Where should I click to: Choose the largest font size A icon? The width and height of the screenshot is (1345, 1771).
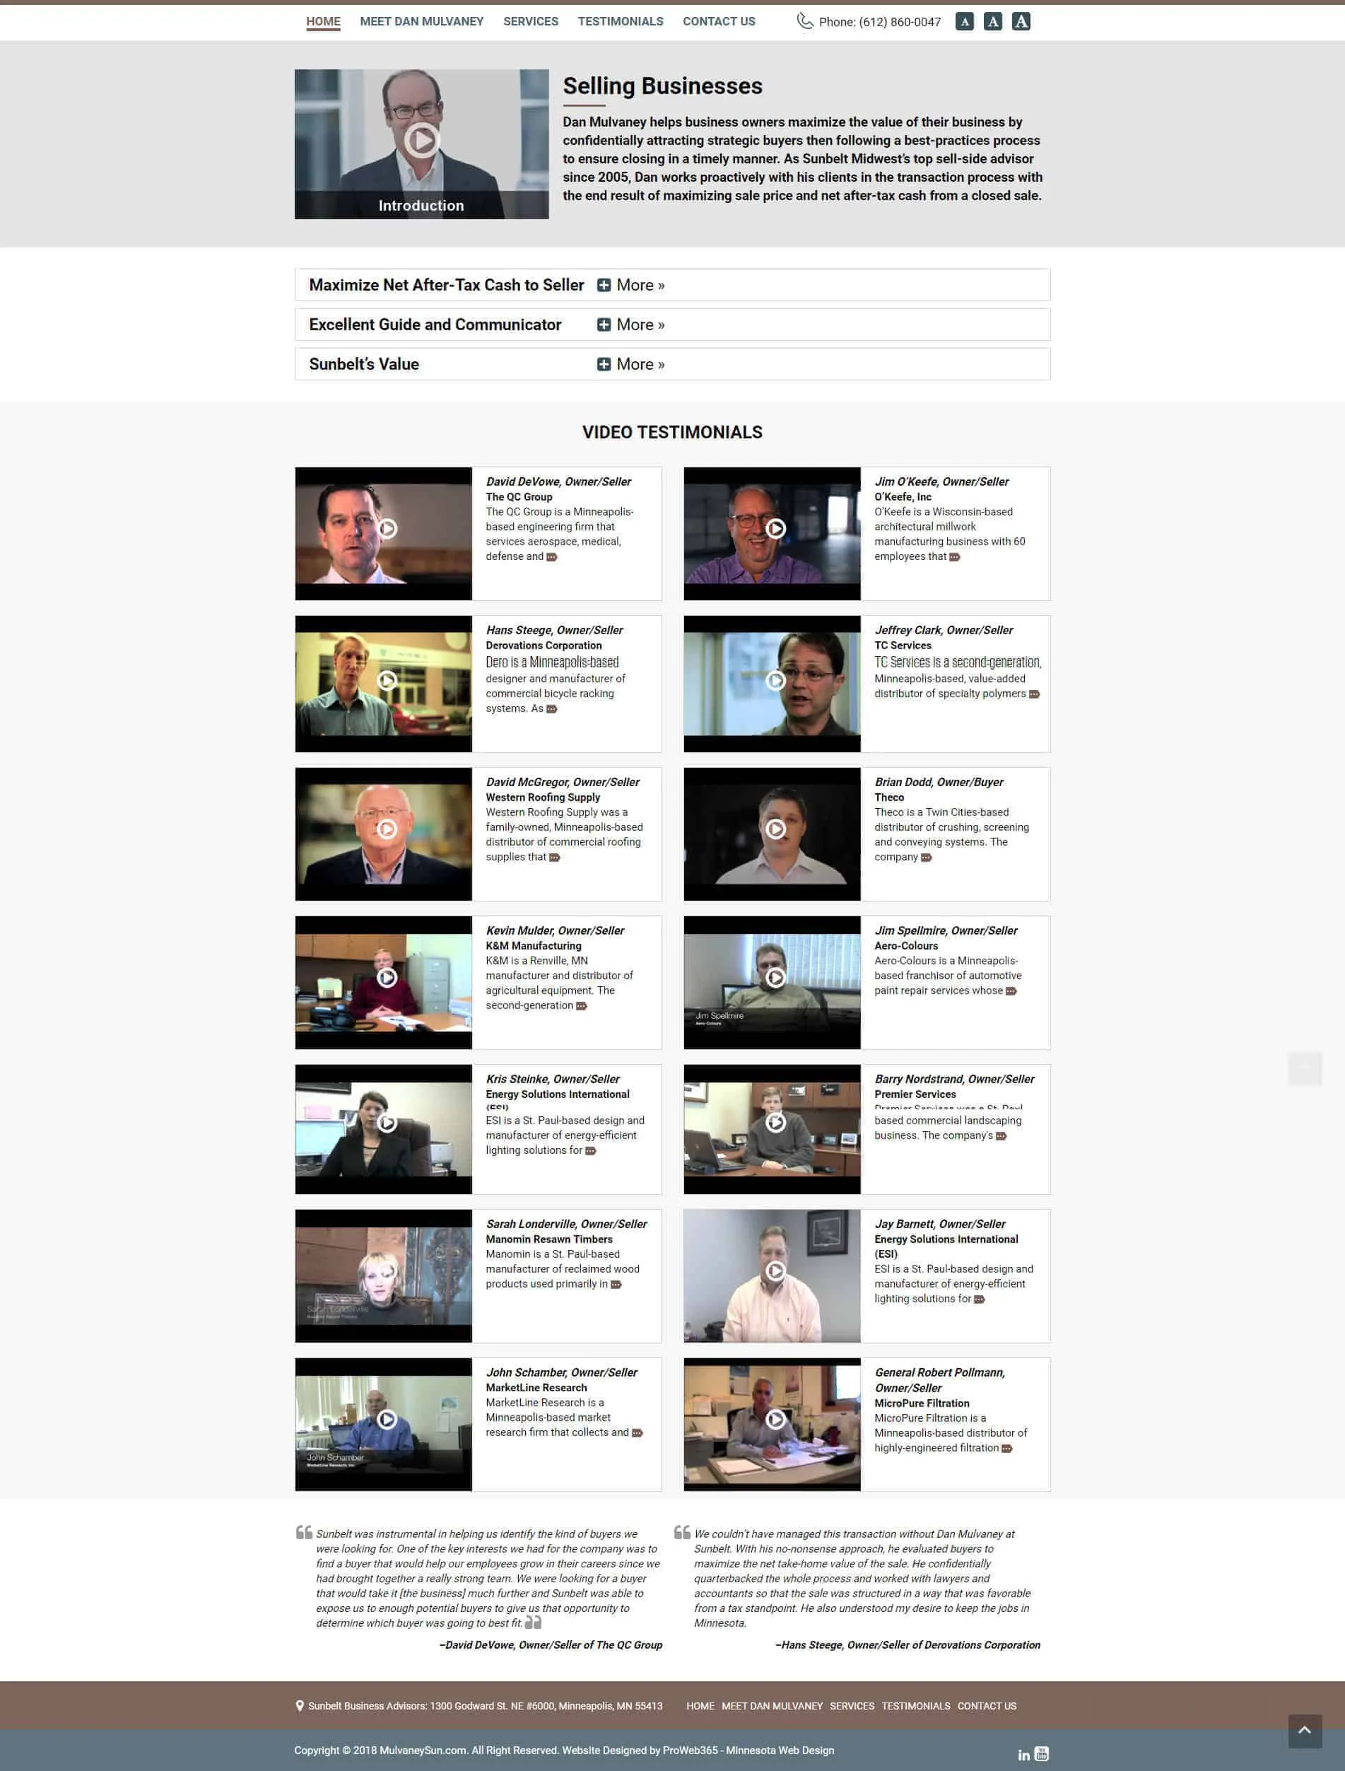tap(1021, 22)
